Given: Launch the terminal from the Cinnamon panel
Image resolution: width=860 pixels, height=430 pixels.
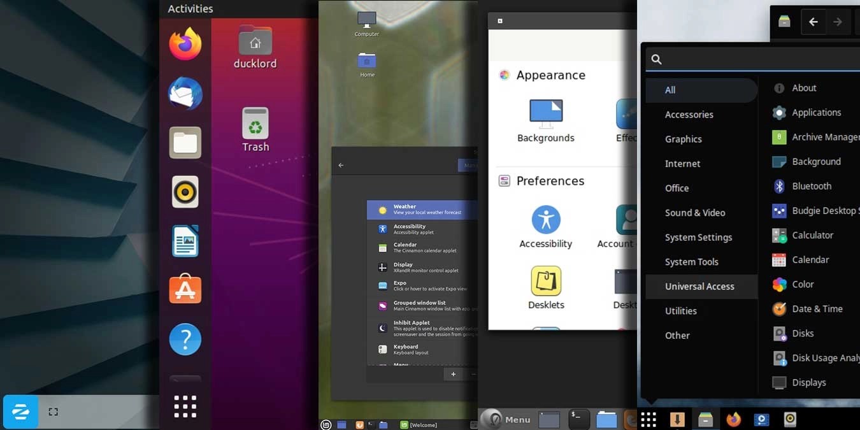Looking at the screenshot, I should [x=578, y=419].
